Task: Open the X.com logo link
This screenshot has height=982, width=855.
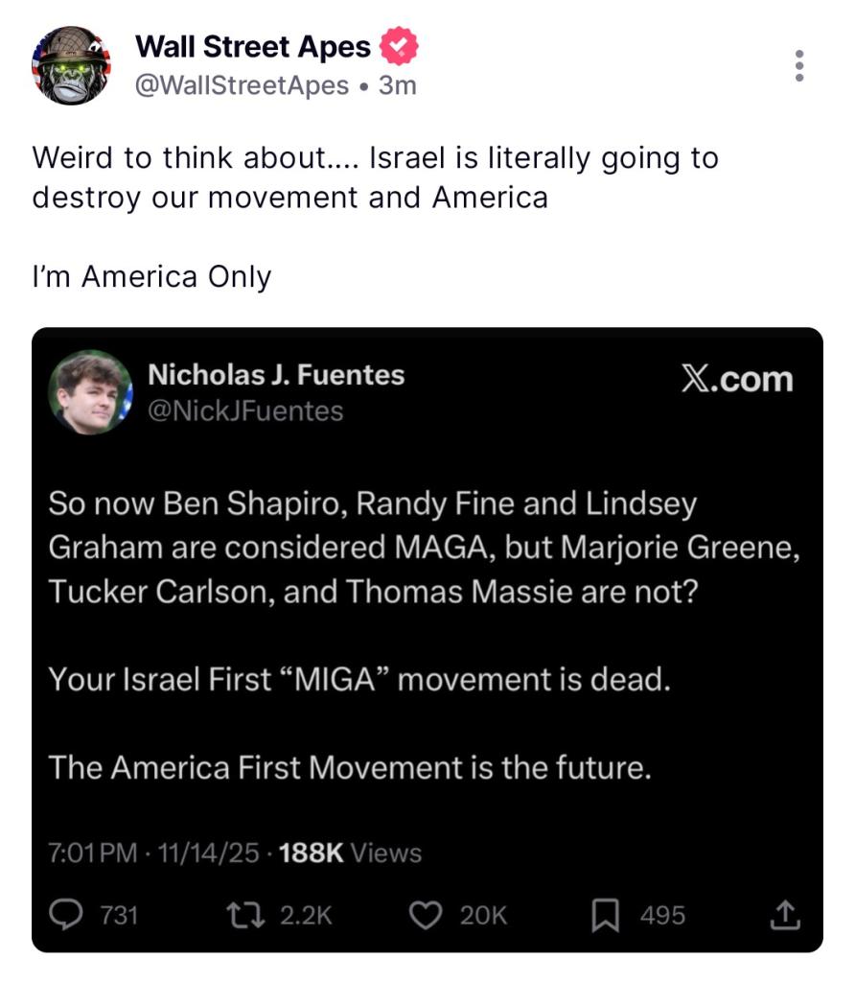Action: [x=737, y=379]
